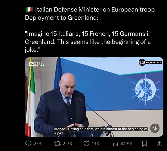Click the 2.3K reposts count
The width and height of the screenshot is (167, 151).
point(67,144)
